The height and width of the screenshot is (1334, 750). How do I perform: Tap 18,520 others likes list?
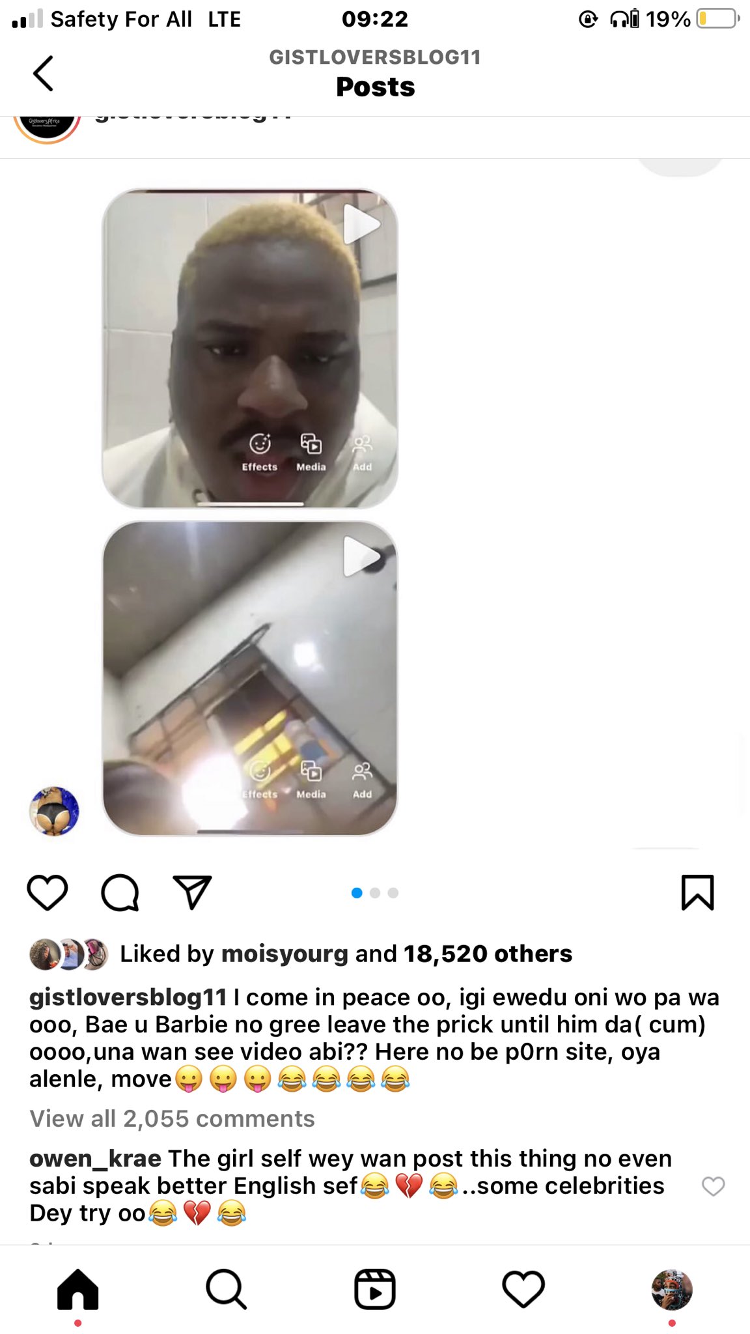point(488,954)
